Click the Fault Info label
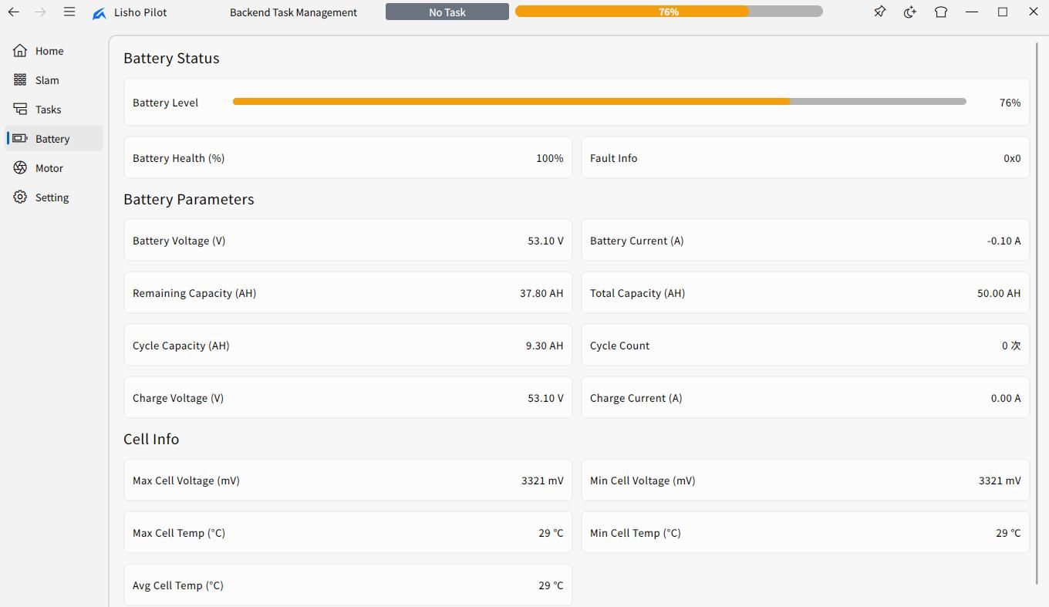The height and width of the screenshot is (607, 1049). (613, 158)
